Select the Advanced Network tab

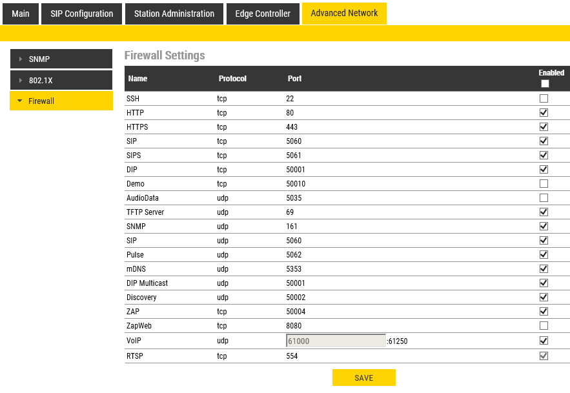click(x=344, y=14)
